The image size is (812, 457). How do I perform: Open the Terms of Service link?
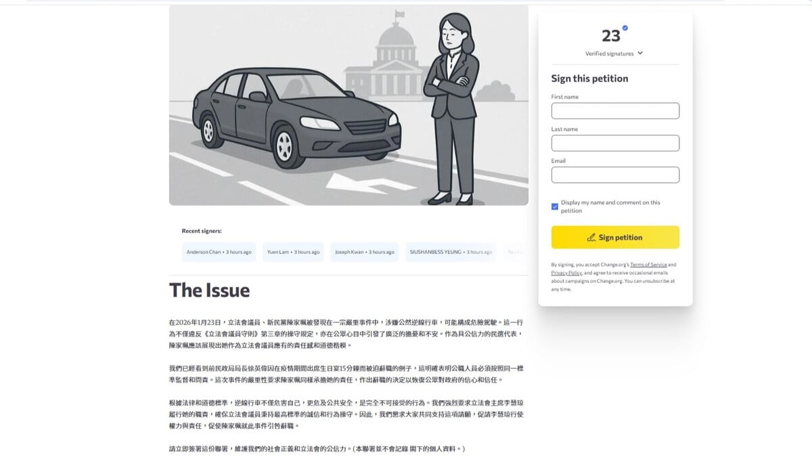click(x=648, y=265)
